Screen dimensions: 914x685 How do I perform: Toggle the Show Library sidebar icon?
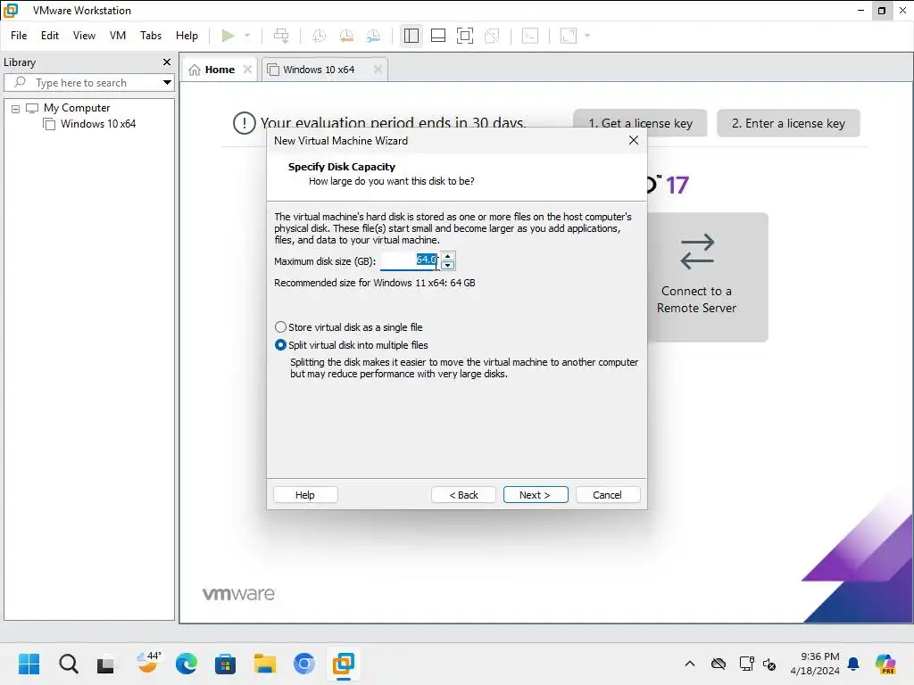pyautogui.click(x=411, y=36)
